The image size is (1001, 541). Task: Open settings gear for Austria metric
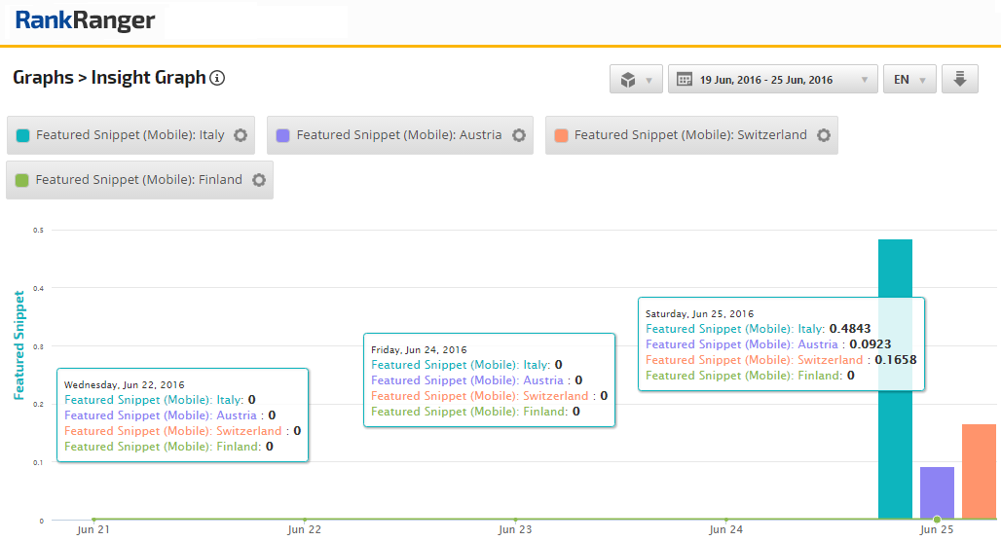[519, 135]
